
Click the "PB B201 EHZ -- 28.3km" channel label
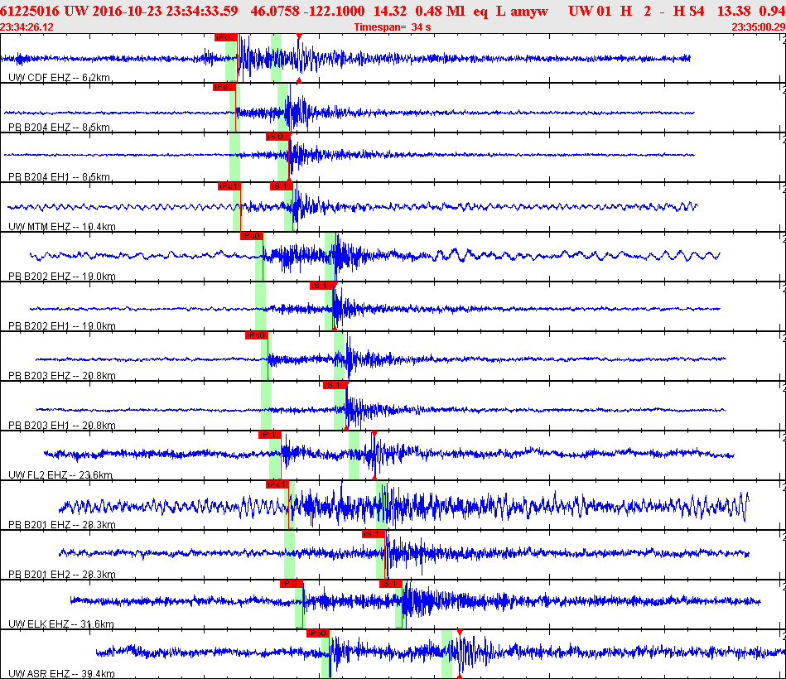coord(61,525)
